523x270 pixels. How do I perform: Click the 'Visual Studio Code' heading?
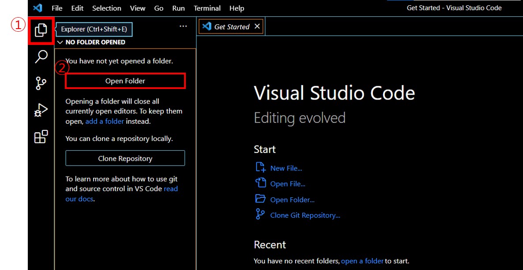[334, 92]
